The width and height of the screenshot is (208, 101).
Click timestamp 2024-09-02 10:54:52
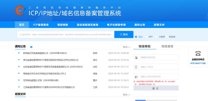119,87
